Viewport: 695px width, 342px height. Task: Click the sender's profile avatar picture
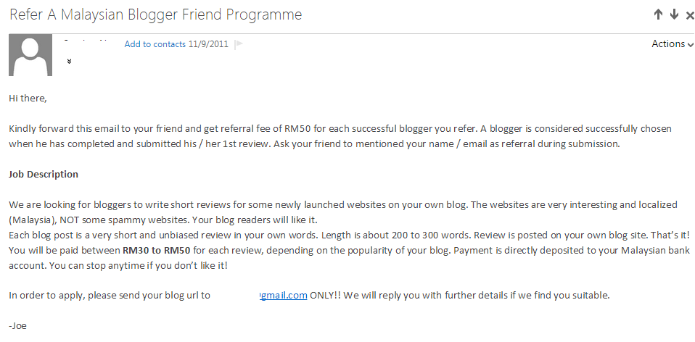click(30, 55)
